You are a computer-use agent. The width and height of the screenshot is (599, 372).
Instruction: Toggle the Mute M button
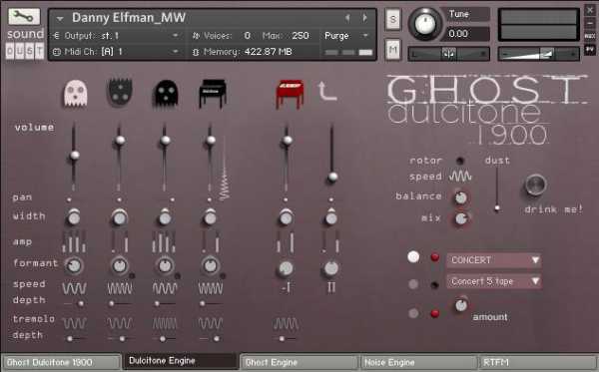393,50
